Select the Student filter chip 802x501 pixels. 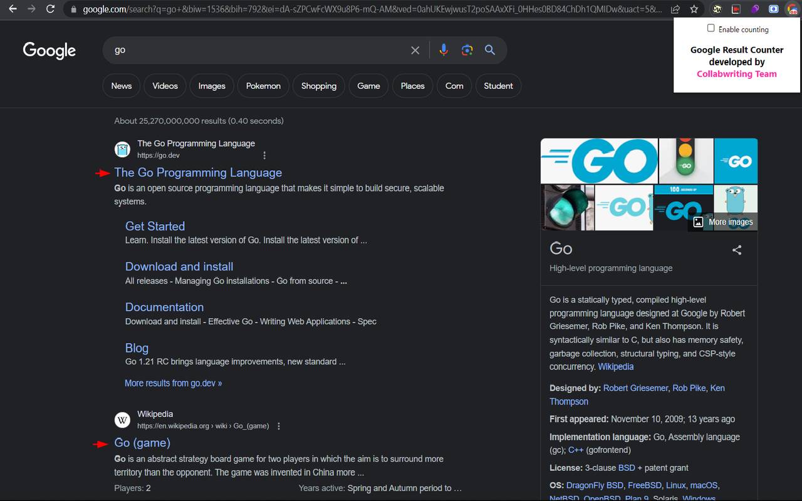click(498, 86)
